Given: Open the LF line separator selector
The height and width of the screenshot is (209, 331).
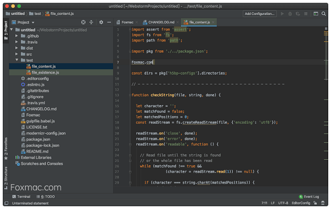Looking at the screenshot, I should (273, 203).
